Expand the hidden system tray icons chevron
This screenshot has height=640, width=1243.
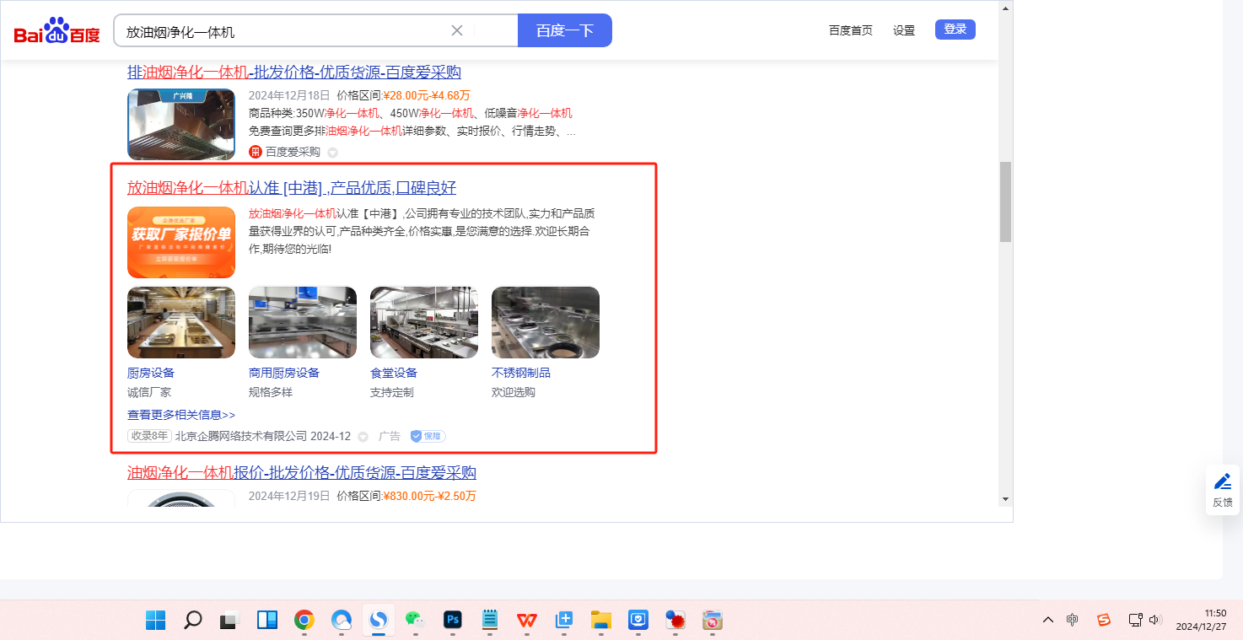1048,620
